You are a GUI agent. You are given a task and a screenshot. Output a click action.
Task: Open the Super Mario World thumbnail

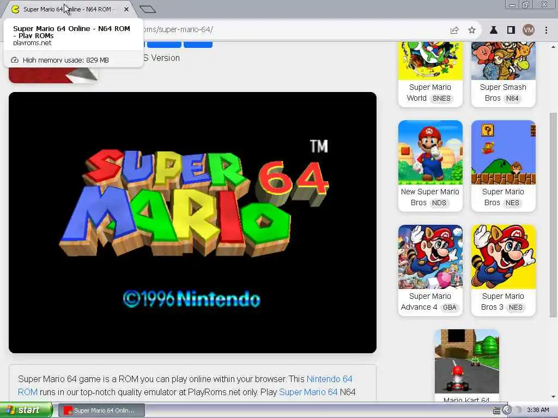click(430, 61)
